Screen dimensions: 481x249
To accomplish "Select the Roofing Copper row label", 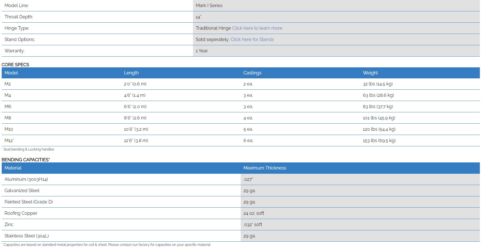I will (21, 213).
